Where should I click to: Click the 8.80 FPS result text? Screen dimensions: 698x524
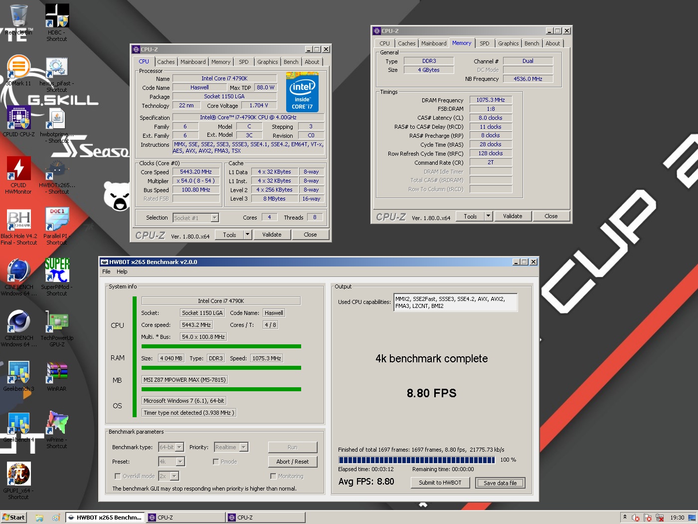pos(432,393)
